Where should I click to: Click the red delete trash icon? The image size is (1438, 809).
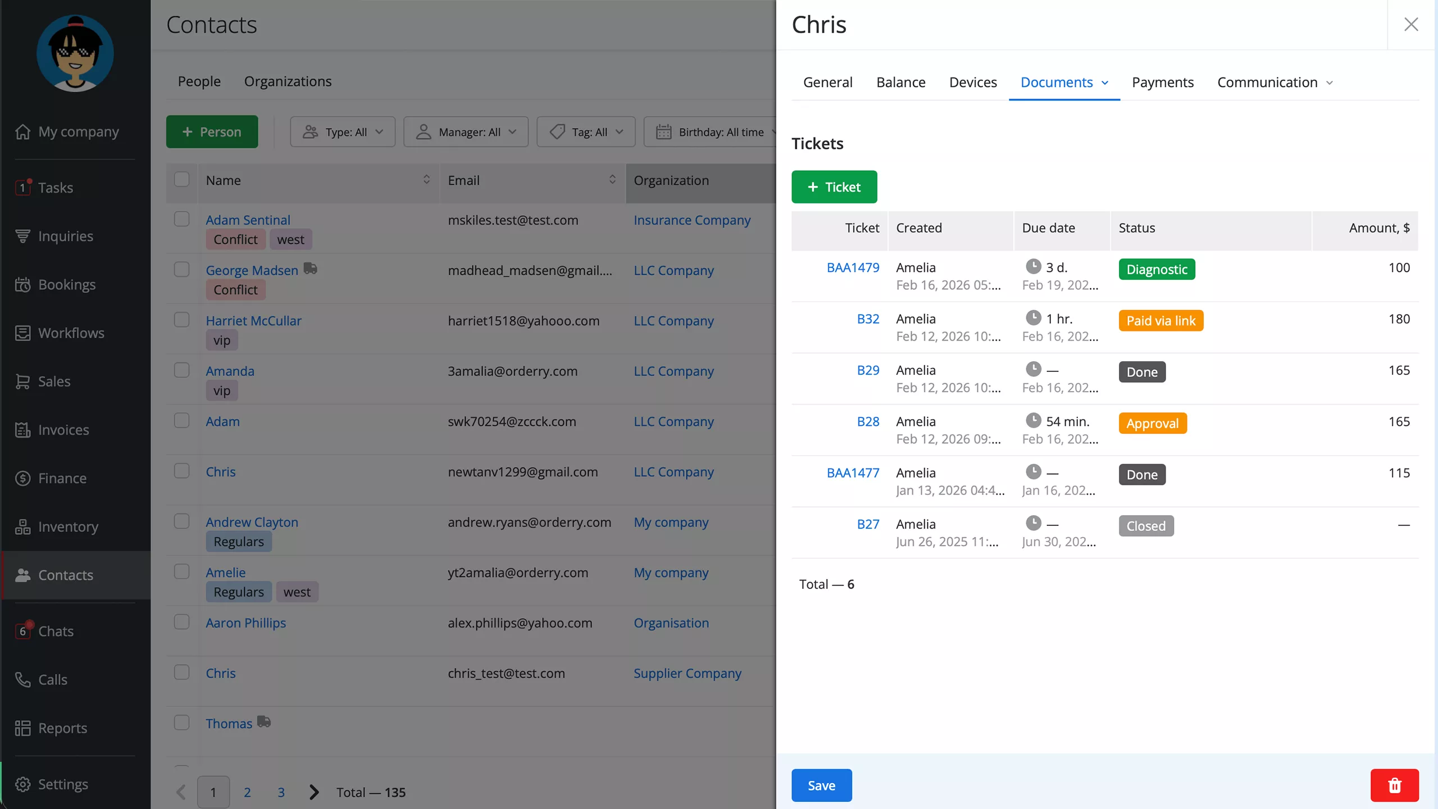tap(1394, 785)
